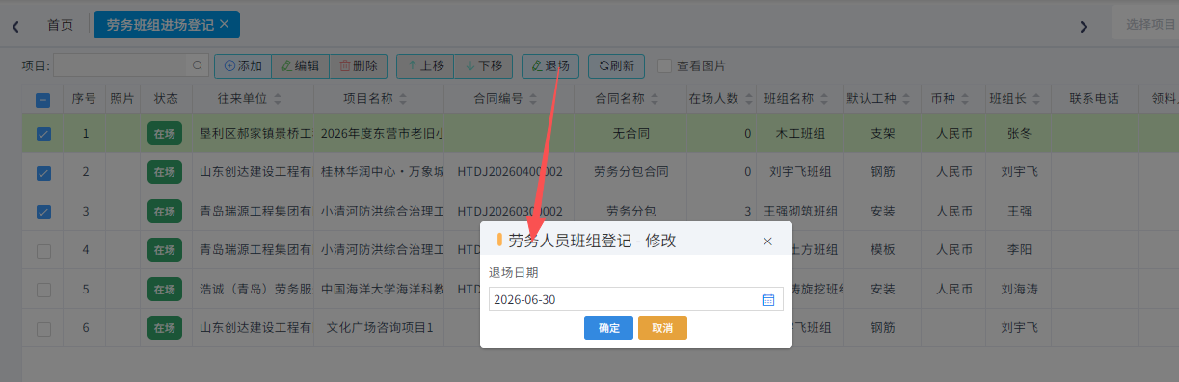Click the 序号 column header
This screenshot has height=382, width=1179.
coord(84,98)
